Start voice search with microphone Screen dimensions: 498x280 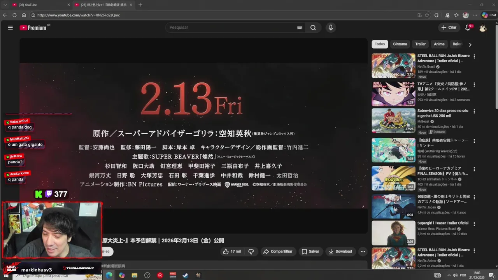click(331, 28)
